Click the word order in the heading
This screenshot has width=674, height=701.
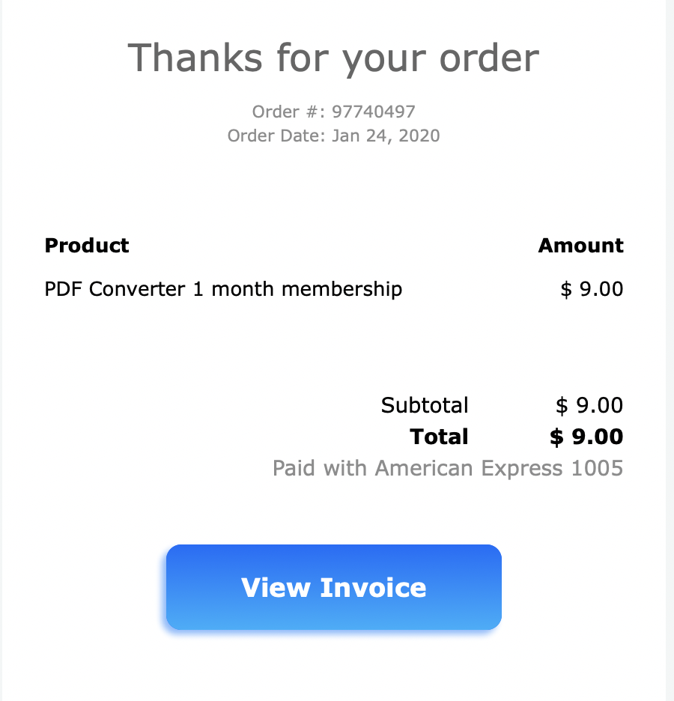click(490, 58)
